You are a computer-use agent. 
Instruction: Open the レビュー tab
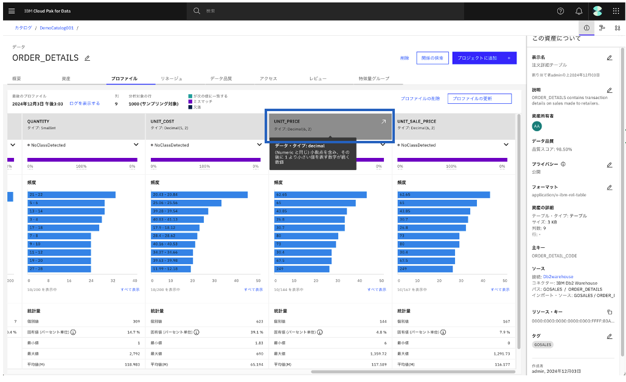click(318, 78)
